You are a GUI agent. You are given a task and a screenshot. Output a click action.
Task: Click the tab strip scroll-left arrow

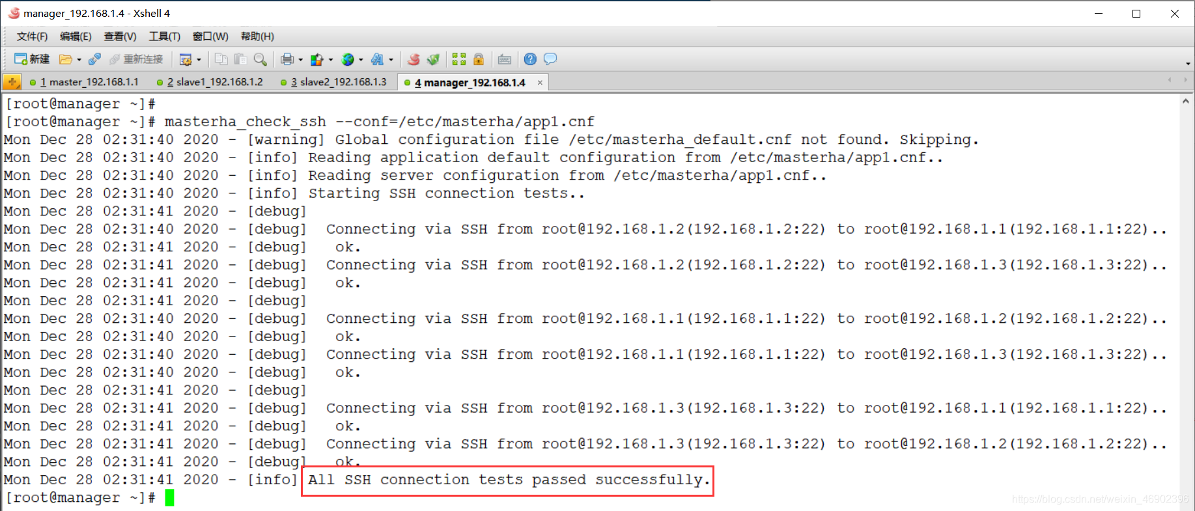click(x=1170, y=80)
